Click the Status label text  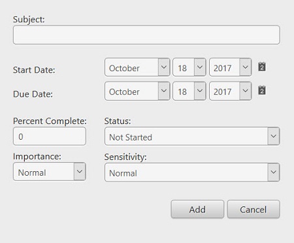[118, 121]
